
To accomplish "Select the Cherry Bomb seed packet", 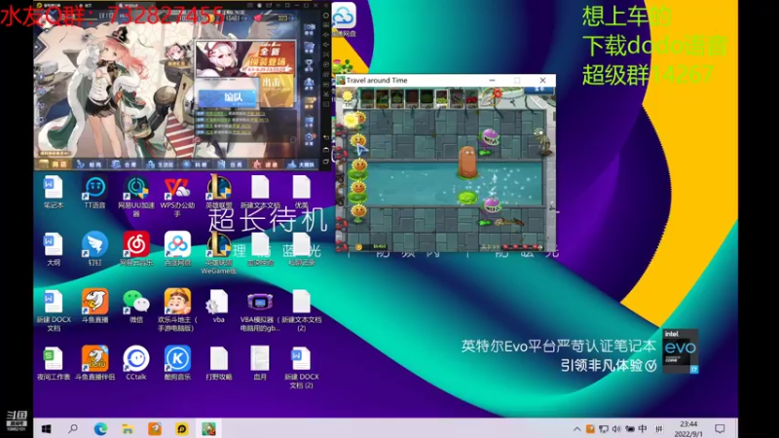I will [x=471, y=98].
